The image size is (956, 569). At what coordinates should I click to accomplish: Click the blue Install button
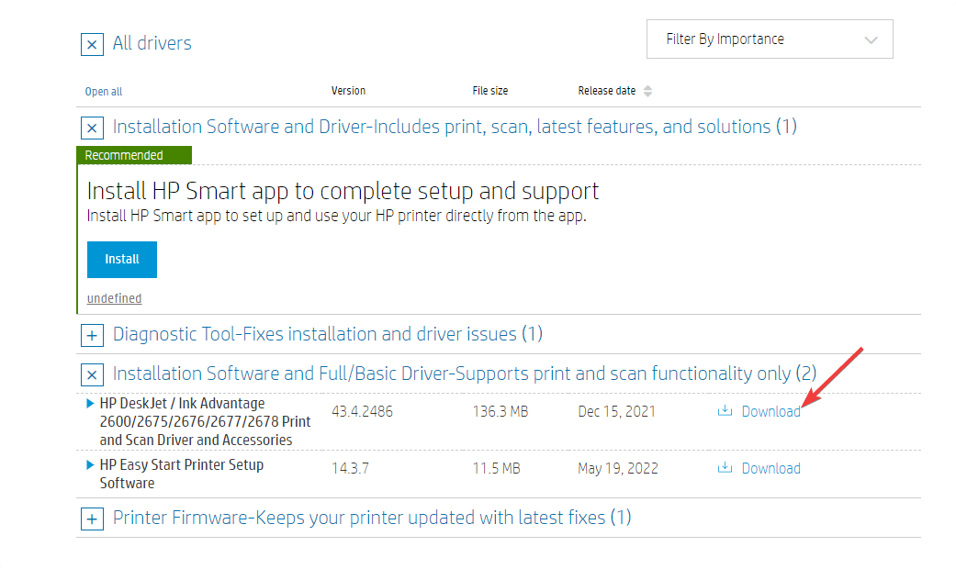pyautogui.click(x=122, y=260)
